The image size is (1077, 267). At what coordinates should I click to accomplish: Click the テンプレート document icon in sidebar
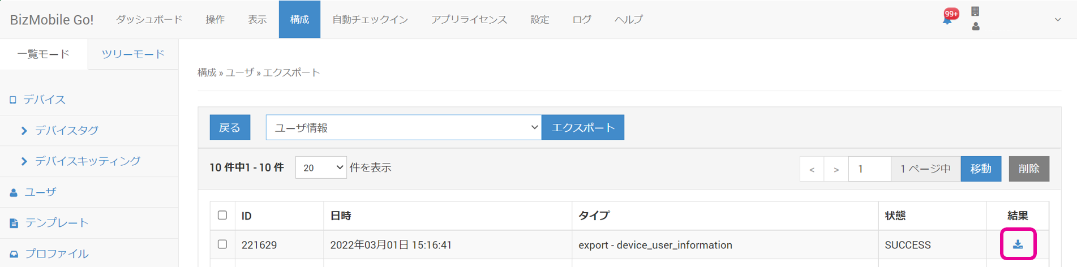tap(14, 223)
